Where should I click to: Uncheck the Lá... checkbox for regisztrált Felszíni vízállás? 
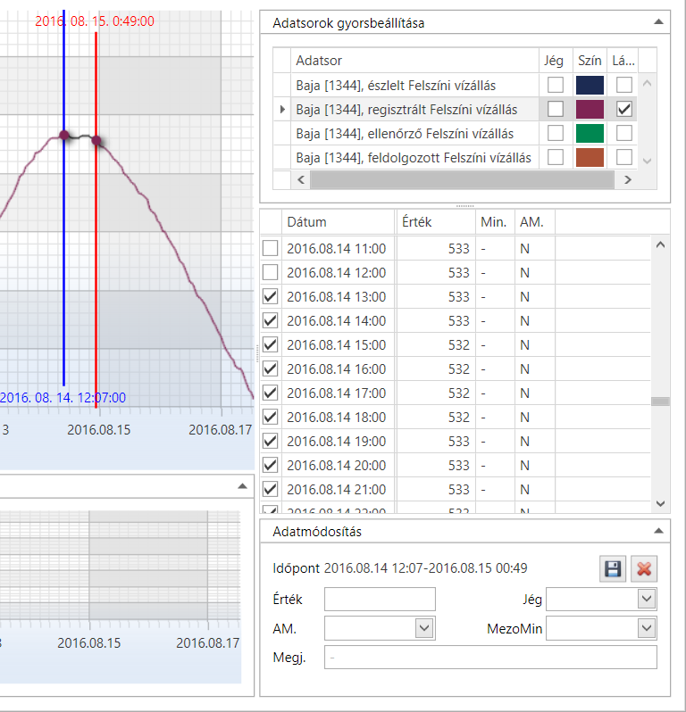pyautogui.click(x=623, y=109)
